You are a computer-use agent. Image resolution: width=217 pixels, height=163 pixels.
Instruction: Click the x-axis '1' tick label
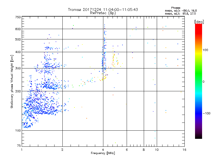[22, 150]
